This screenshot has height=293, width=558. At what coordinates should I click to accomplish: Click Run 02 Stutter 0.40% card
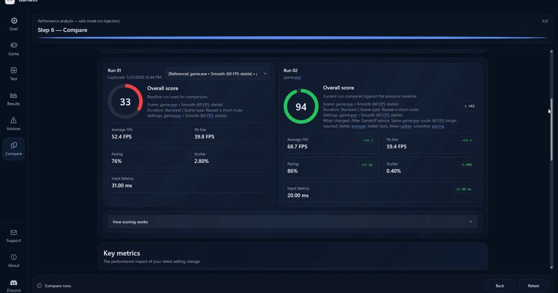430,168
